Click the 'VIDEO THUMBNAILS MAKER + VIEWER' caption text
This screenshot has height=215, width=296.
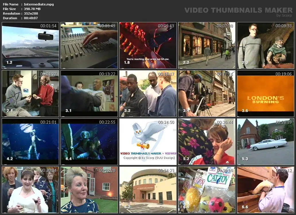148,154
